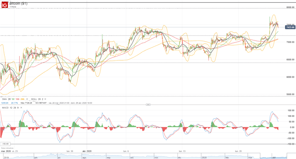Jump to 2019 in the timeline navigator
This screenshot has width=296, height=159.
(x=6, y=158)
